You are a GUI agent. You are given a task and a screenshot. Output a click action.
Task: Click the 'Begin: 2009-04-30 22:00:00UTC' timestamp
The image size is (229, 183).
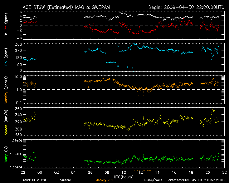186,7
